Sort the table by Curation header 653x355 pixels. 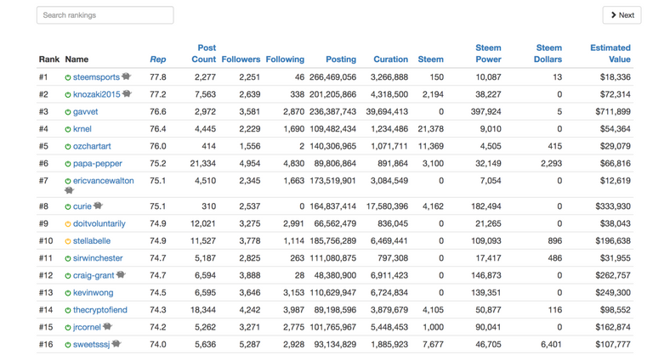[390, 59]
